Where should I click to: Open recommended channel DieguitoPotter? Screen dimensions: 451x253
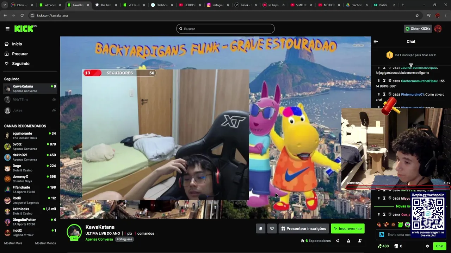[30, 222]
